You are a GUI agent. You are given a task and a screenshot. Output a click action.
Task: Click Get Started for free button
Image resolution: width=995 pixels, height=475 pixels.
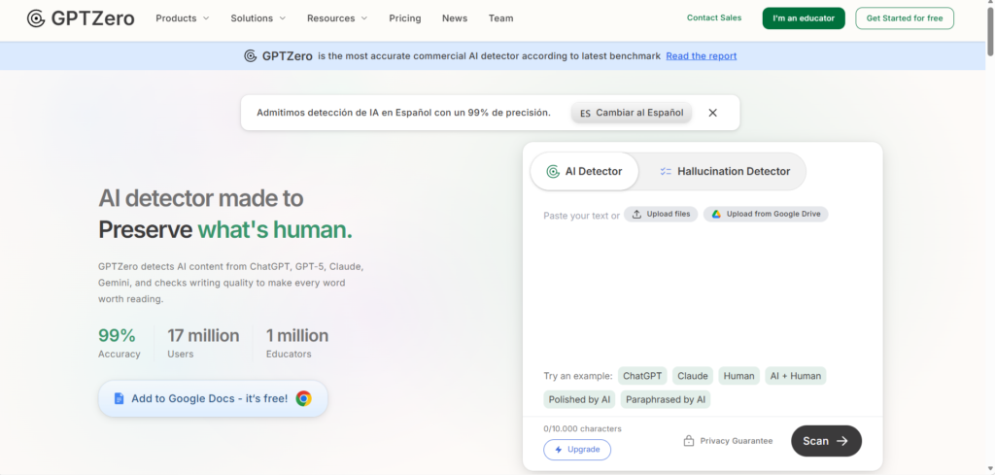click(x=905, y=18)
